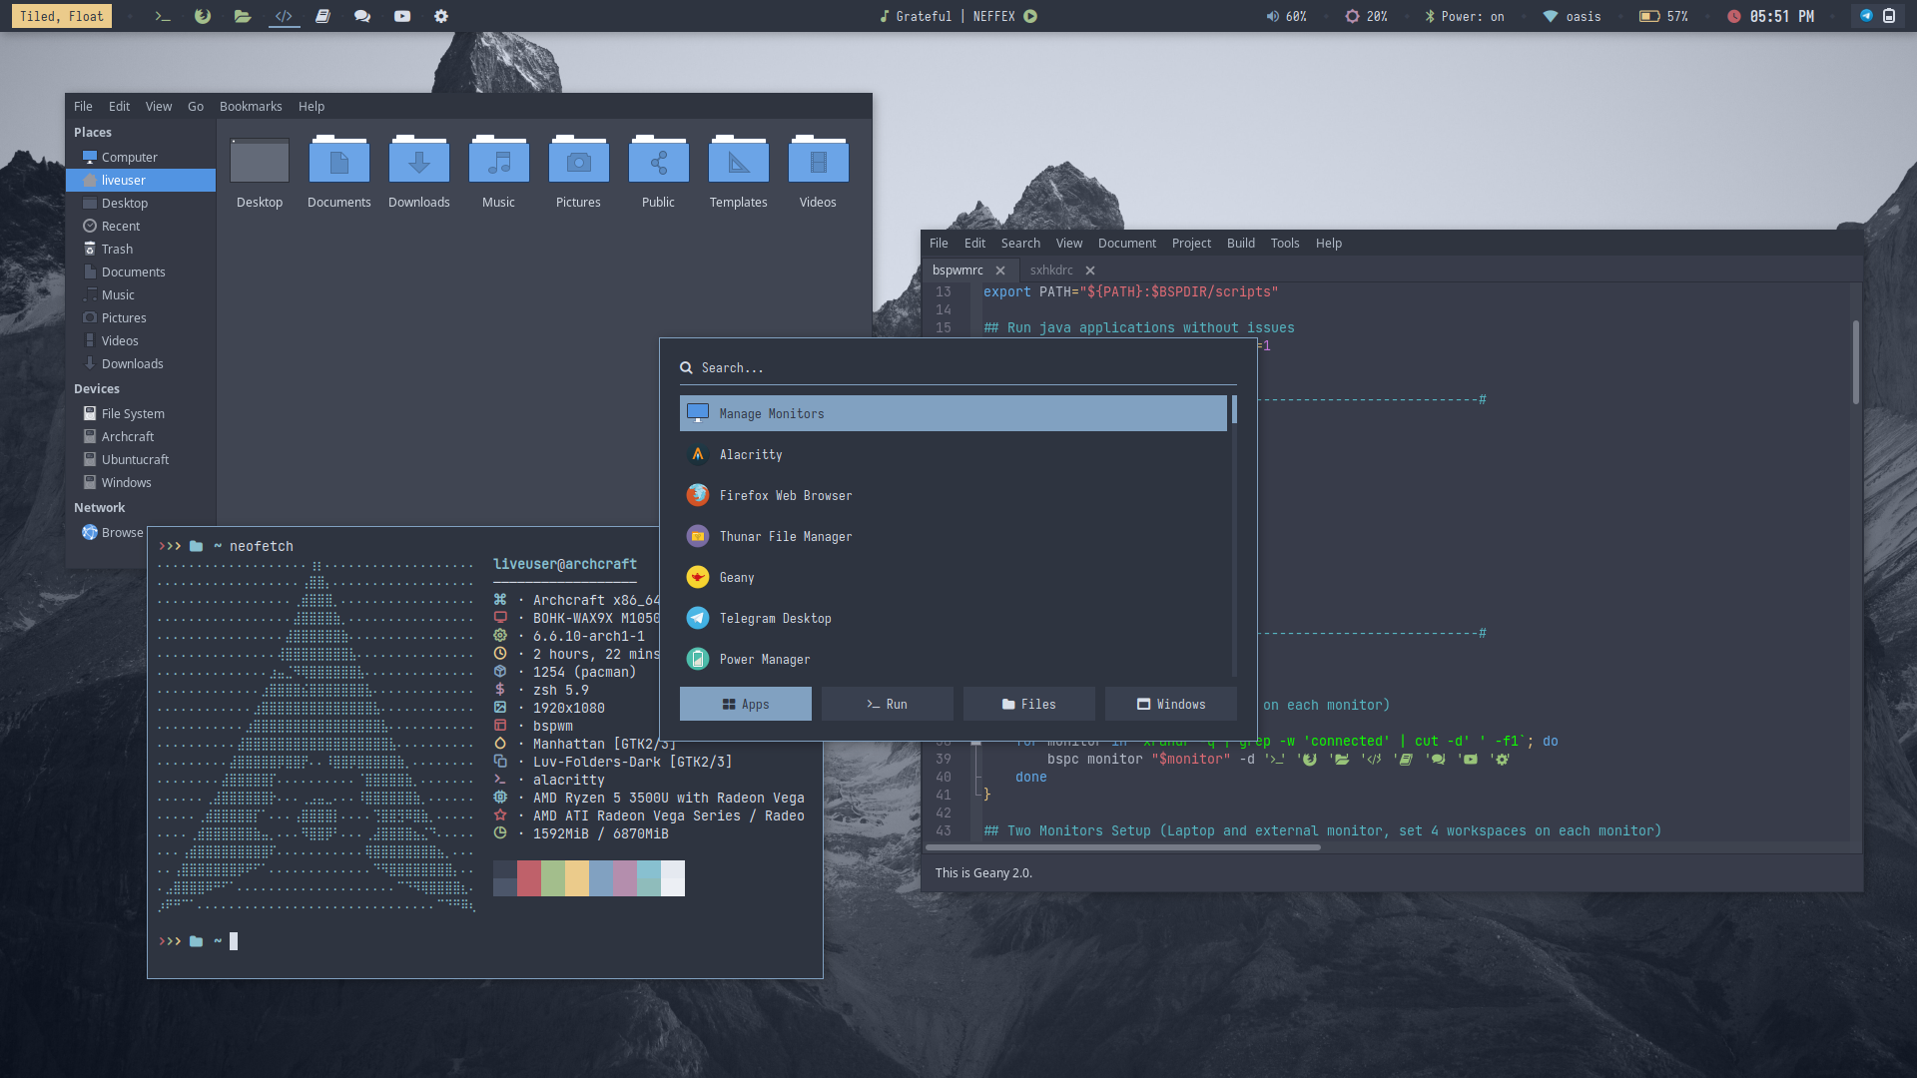Screen dimensions: 1917x1078
Task: Click the red color swatch in neofetch
Action: point(529,878)
